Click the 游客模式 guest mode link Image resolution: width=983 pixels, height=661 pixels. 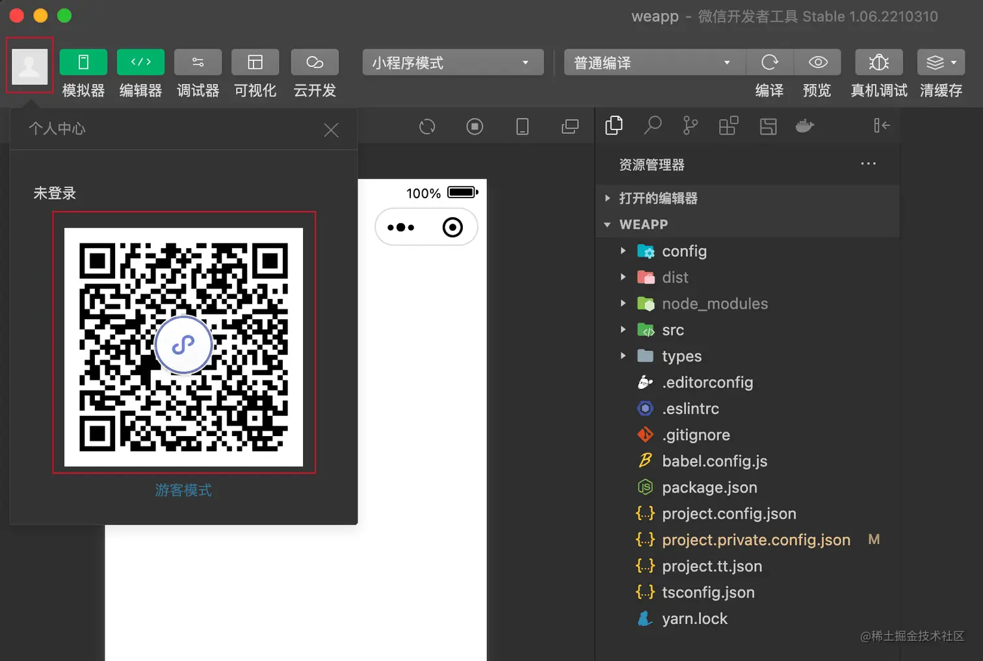[183, 490]
